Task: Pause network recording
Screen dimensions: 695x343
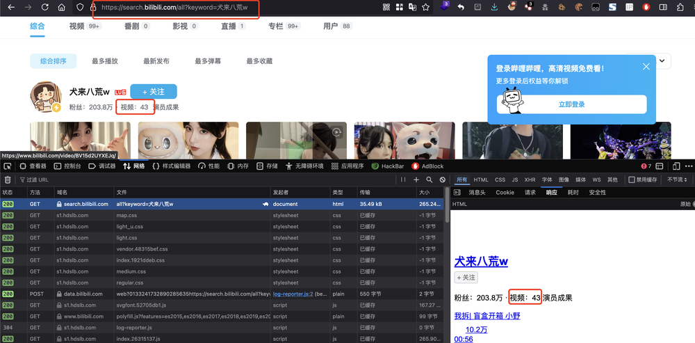Action: (403, 180)
